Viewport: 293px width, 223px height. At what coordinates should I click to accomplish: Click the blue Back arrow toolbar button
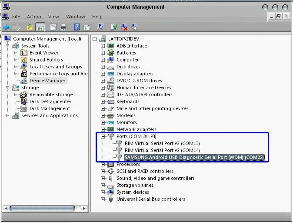(x=7, y=27)
